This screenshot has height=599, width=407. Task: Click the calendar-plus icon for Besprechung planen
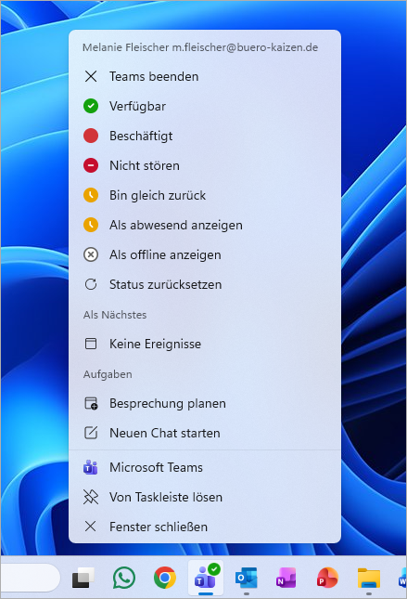(91, 403)
